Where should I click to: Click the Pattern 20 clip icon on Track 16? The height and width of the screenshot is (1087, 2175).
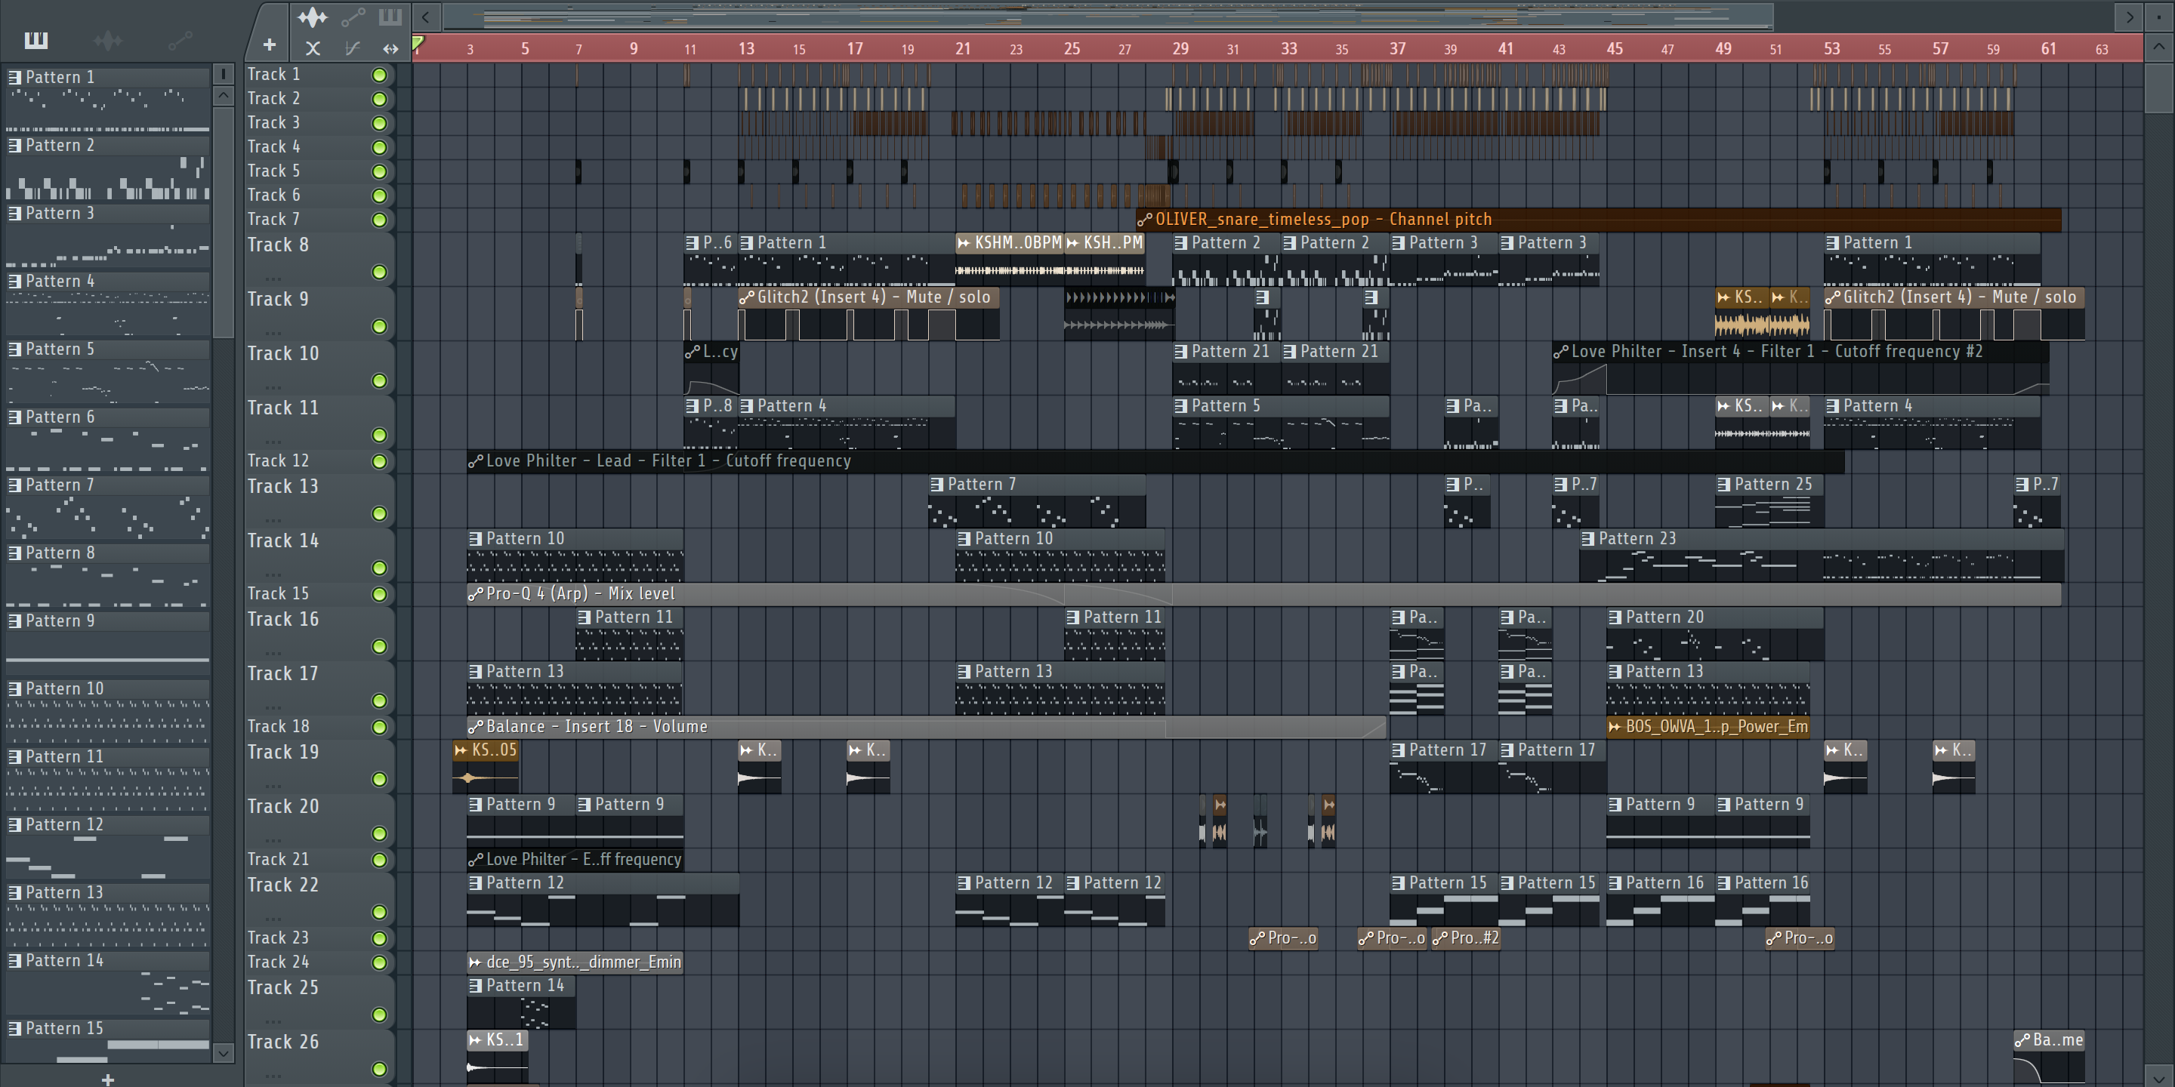tap(1615, 617)
